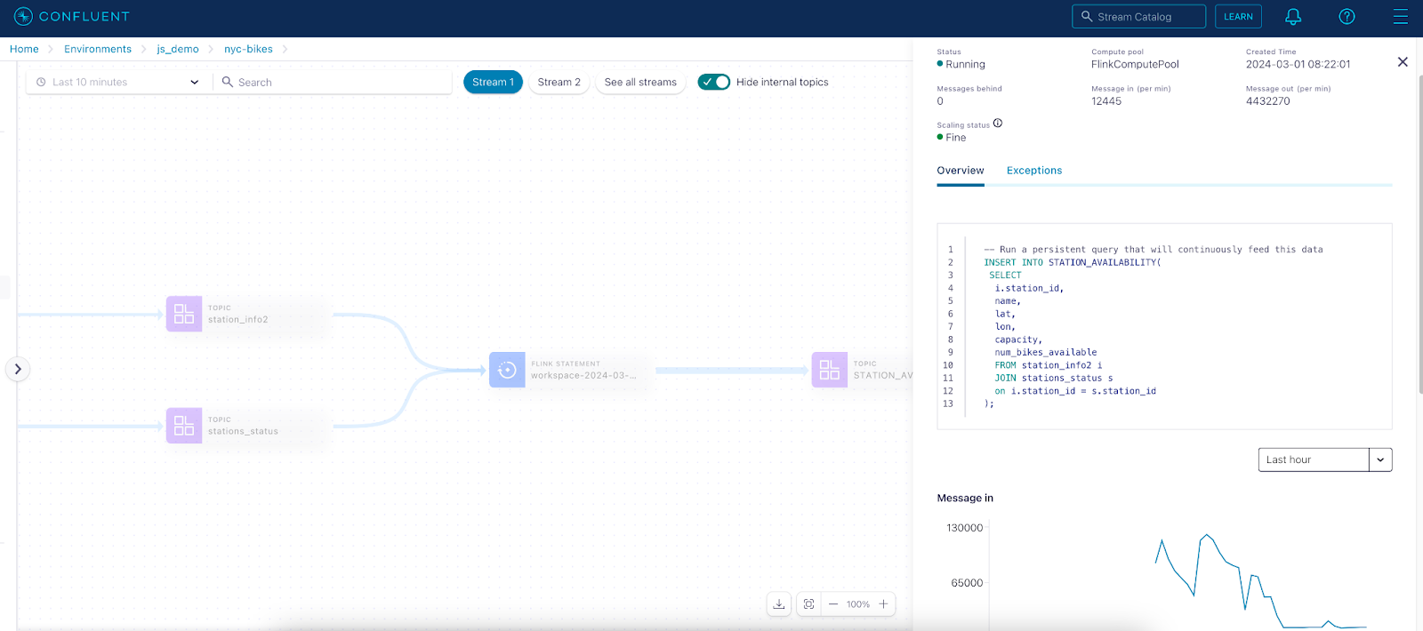Click the workspace-2024-03 statement label
This screenshot has width=1423, height=631.
[x=583, y=376]
